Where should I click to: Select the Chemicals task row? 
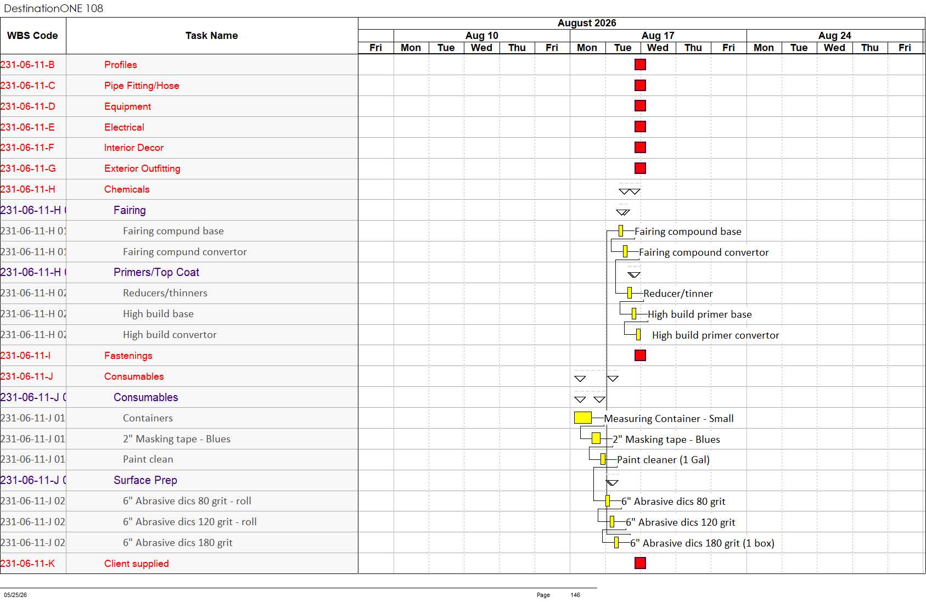(179, 189)
